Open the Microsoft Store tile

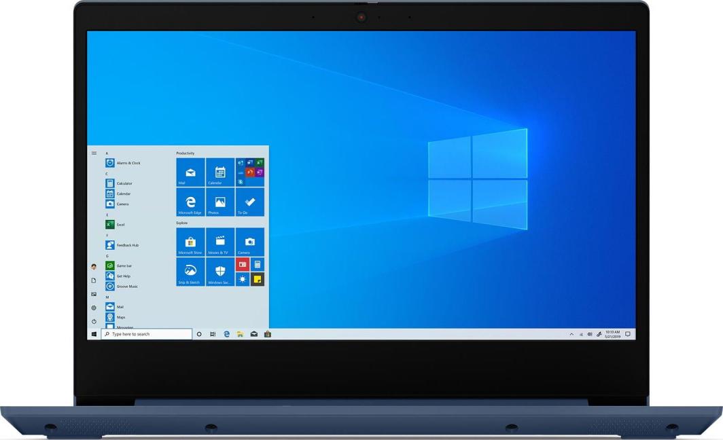(190, 242)
